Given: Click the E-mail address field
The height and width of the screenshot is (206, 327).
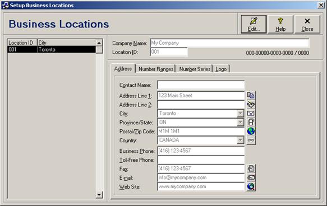Looking at the screenshot, I should tap(201, 177).
